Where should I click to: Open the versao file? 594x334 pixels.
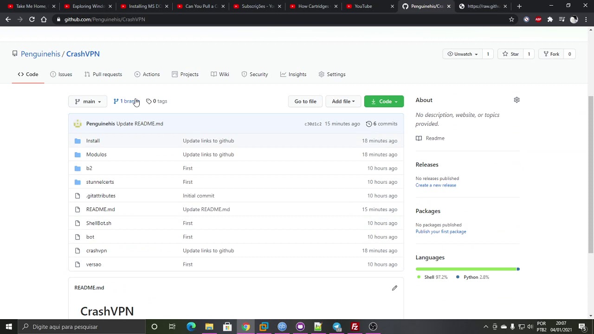click(93, 264)
